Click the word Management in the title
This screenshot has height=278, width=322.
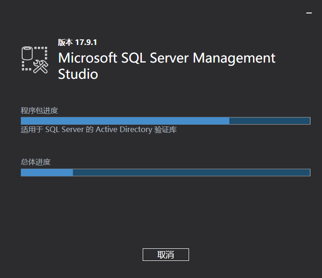(x=234, y=58)
